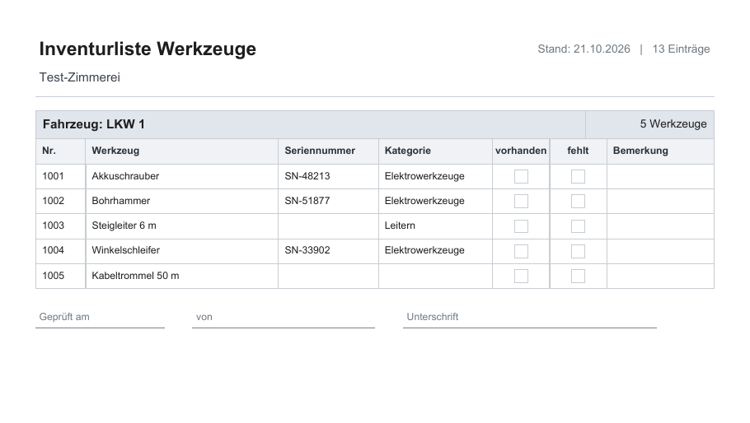
Task: Click Winkelschleifer's 'Elektrowerkzeuge' category cell
Action: pyautogui.click(x=435, y=251)
